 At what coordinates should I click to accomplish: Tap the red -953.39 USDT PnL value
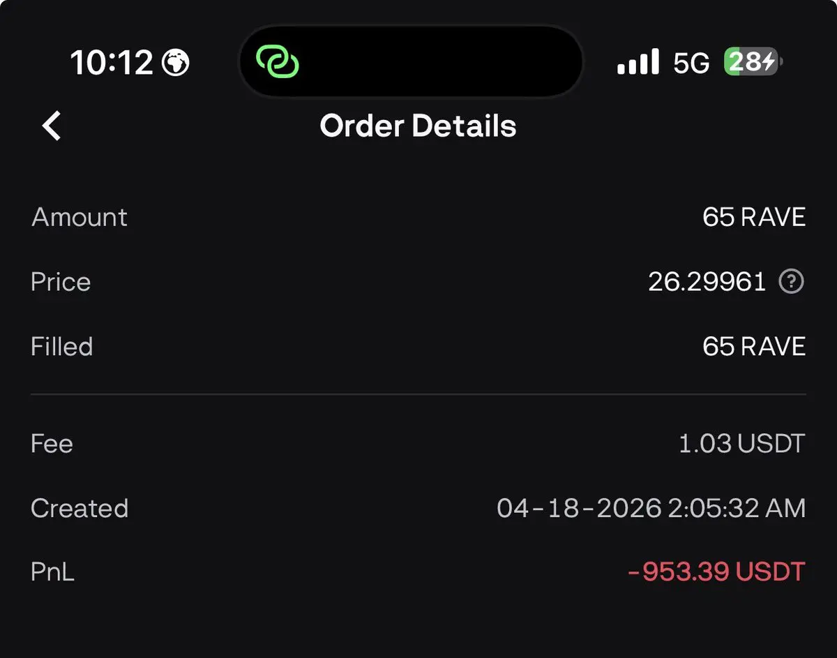tap(716, 572)
